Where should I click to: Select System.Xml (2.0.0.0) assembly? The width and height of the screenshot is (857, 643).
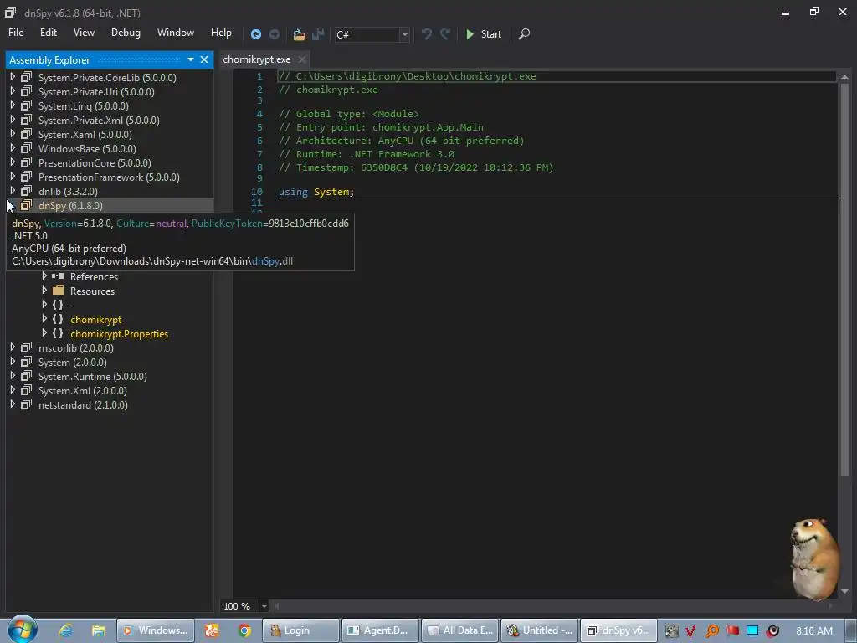(83, 390)
